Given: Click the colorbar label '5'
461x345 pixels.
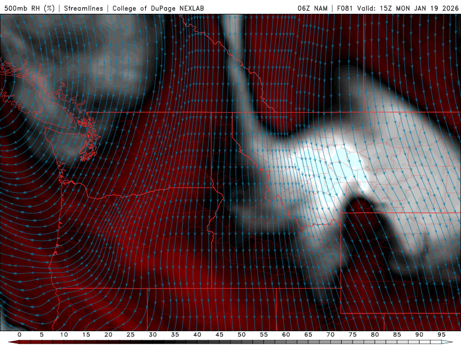Looking at the screenshot, I should tap(41, 335).
